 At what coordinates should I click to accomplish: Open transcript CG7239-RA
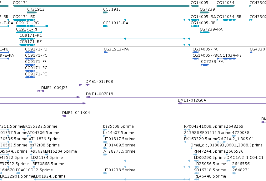[x=205, y=32]
